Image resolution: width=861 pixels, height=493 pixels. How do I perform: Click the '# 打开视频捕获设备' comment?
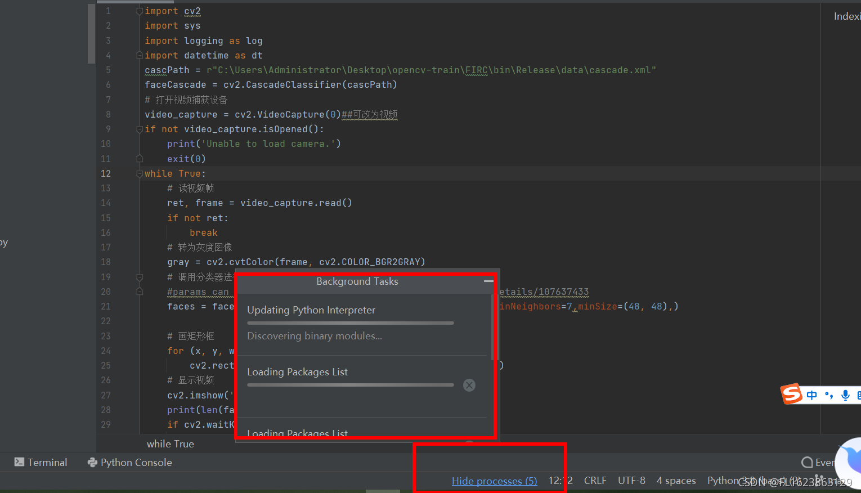pyautogui.click(x=186, y=100)
